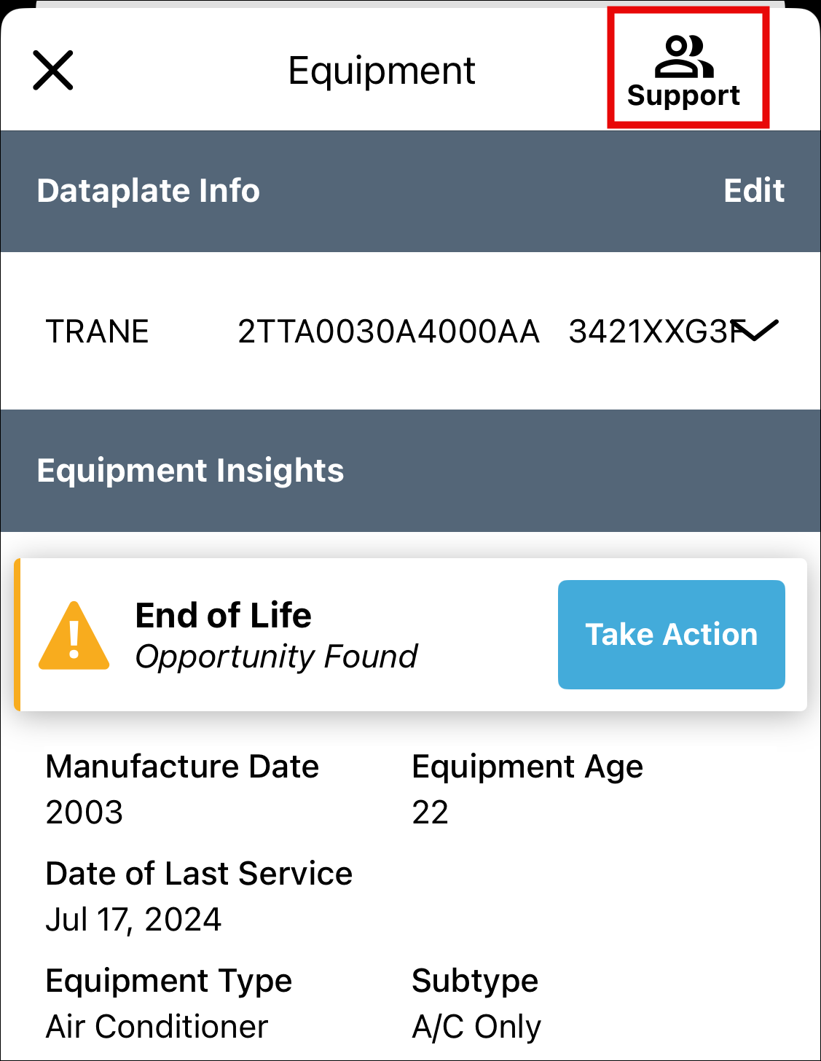This screenshot has height=1061, width=821.
Task: Tap the Dataplate Info section header
Action: coord(149,191)
